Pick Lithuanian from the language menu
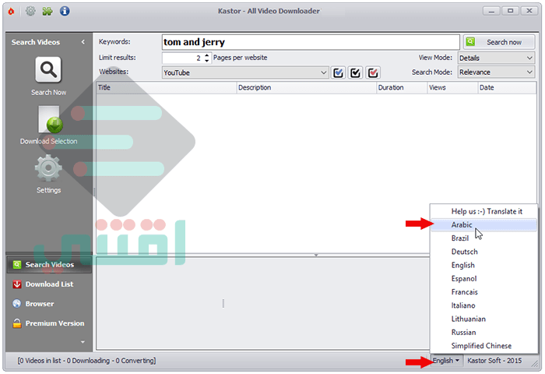 [483, 319]
